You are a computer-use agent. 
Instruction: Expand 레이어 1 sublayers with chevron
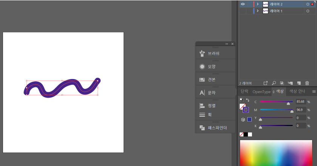[258, 11]
